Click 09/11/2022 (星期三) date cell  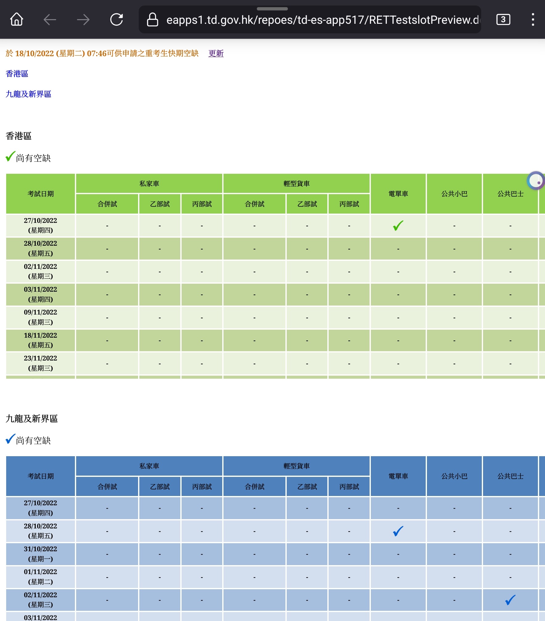click(41, 317)
